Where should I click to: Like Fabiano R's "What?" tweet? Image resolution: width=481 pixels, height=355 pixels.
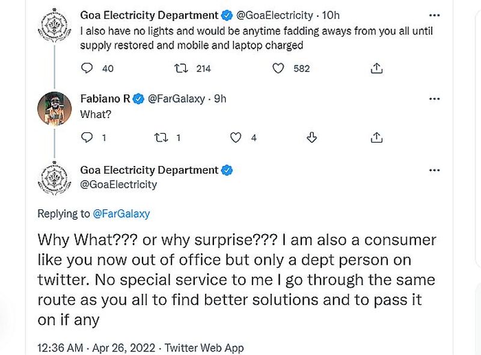pos(236,138)
